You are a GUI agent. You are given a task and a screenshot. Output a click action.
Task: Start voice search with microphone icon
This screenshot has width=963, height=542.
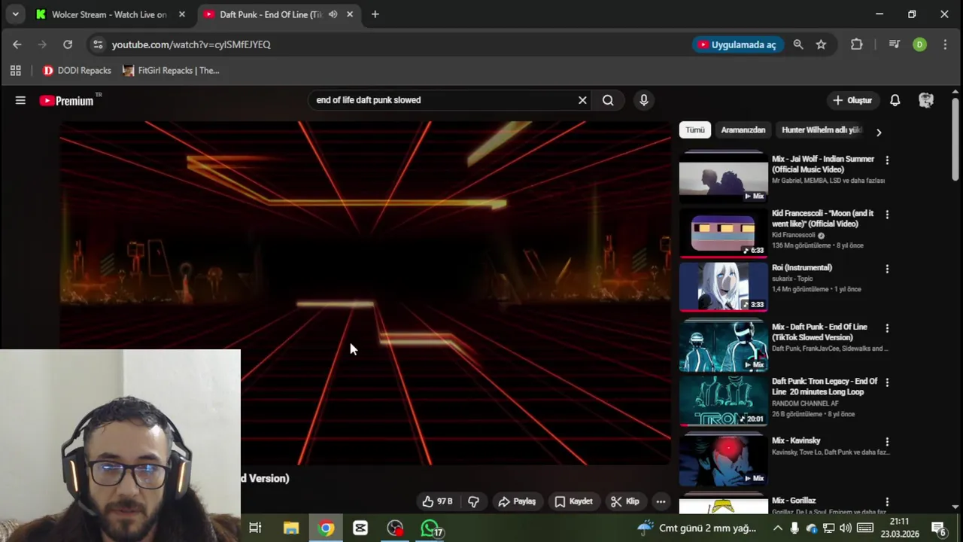tap(644, 100)
